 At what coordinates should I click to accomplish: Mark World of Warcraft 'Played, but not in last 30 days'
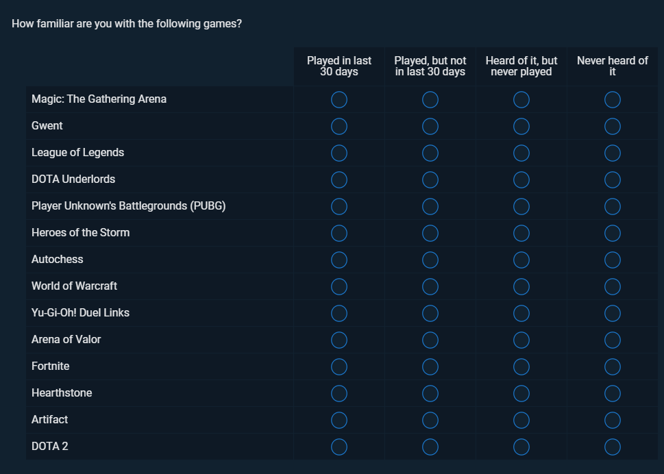coord(430,286)
